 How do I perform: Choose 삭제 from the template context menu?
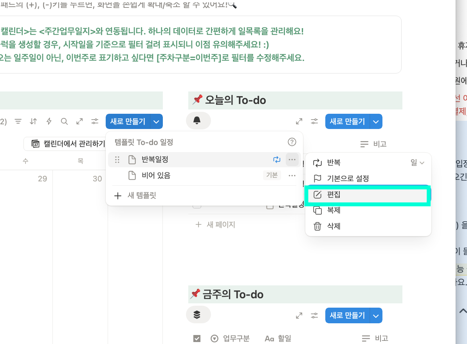click(333, 226)
